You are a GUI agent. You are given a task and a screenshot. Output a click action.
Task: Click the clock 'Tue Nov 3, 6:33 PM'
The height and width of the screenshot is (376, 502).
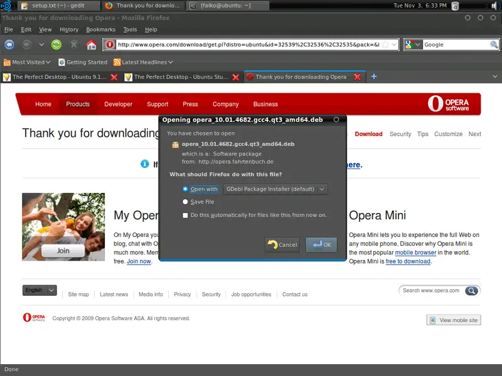(x=420, y=6)
